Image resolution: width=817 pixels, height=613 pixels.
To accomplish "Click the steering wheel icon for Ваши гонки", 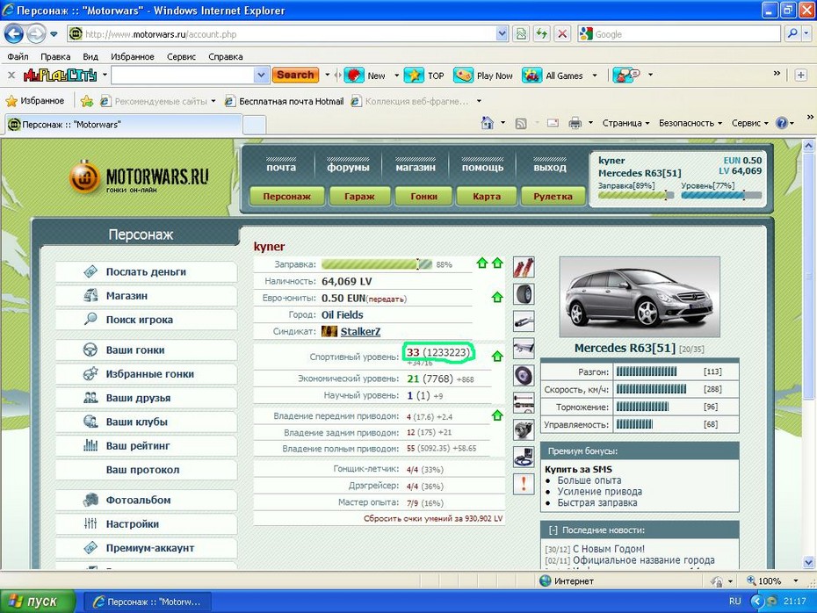I will [x=90, y=350].
